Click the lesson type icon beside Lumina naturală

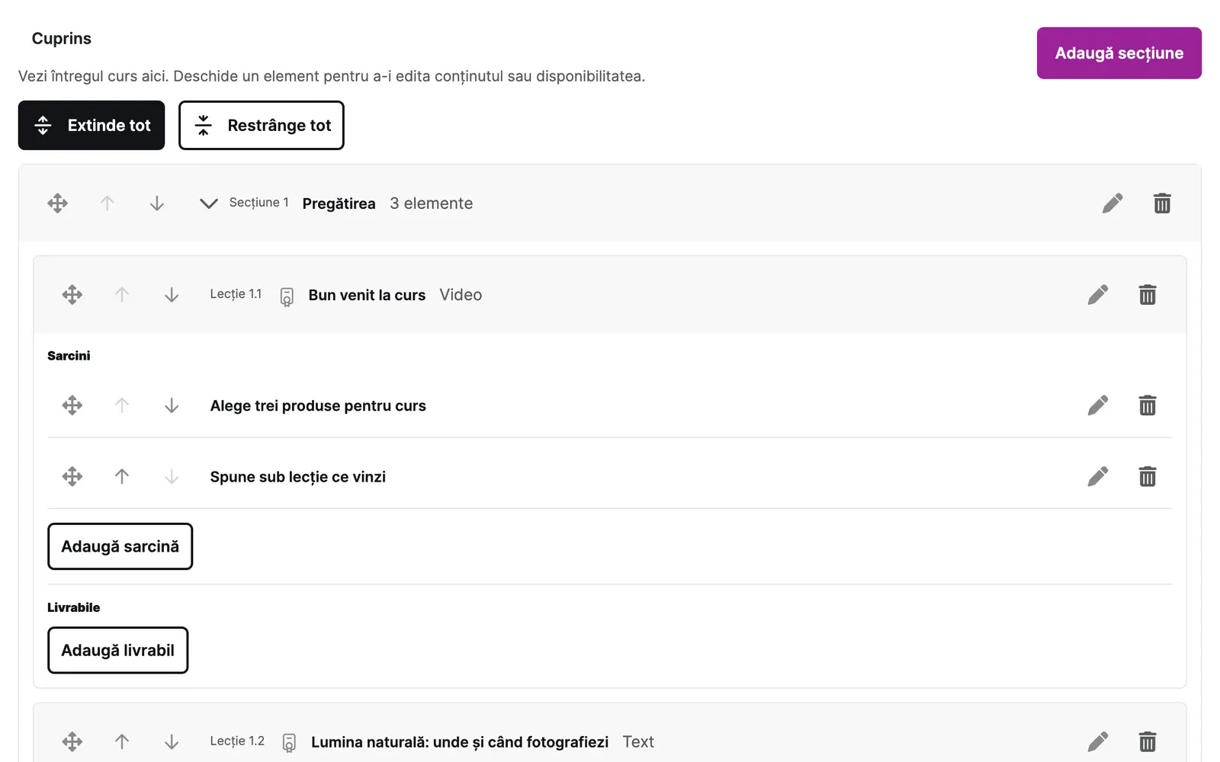coord(289,743)
